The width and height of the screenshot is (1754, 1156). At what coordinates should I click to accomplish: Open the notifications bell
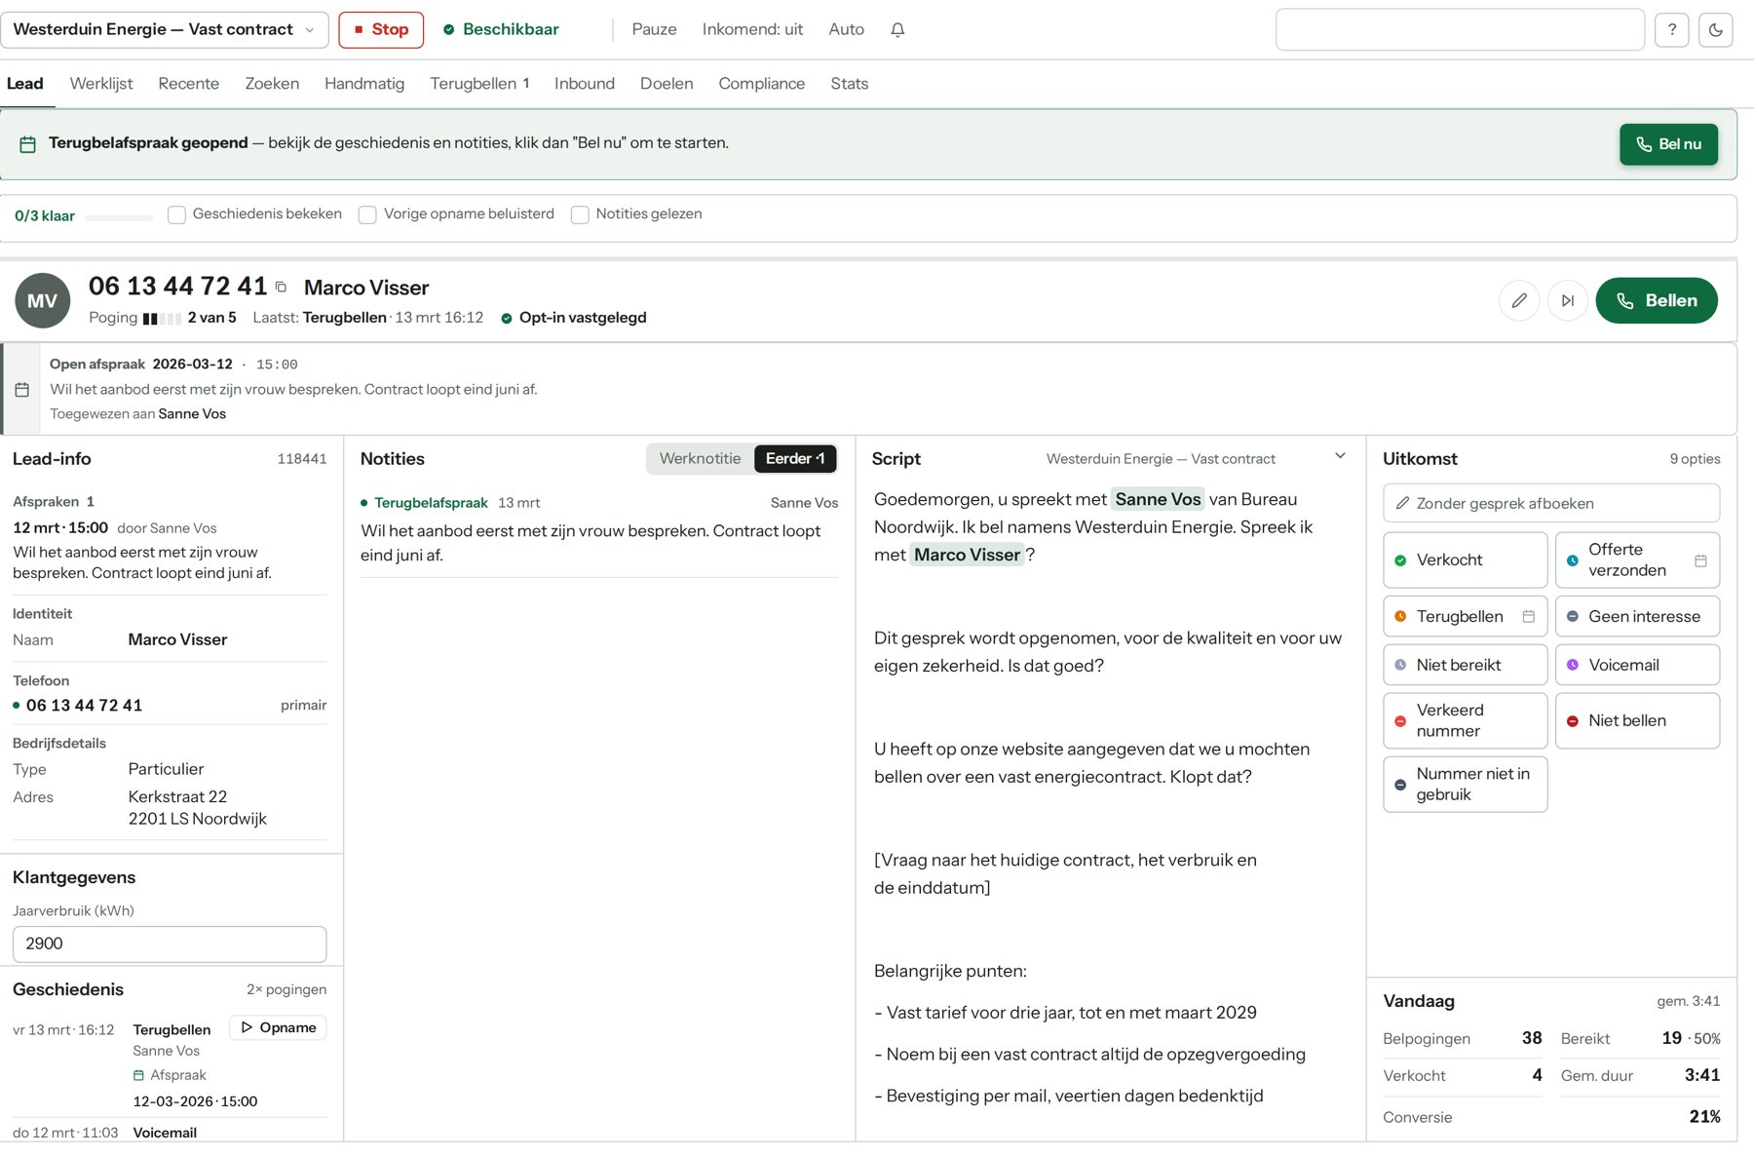(x=897, y=29)
